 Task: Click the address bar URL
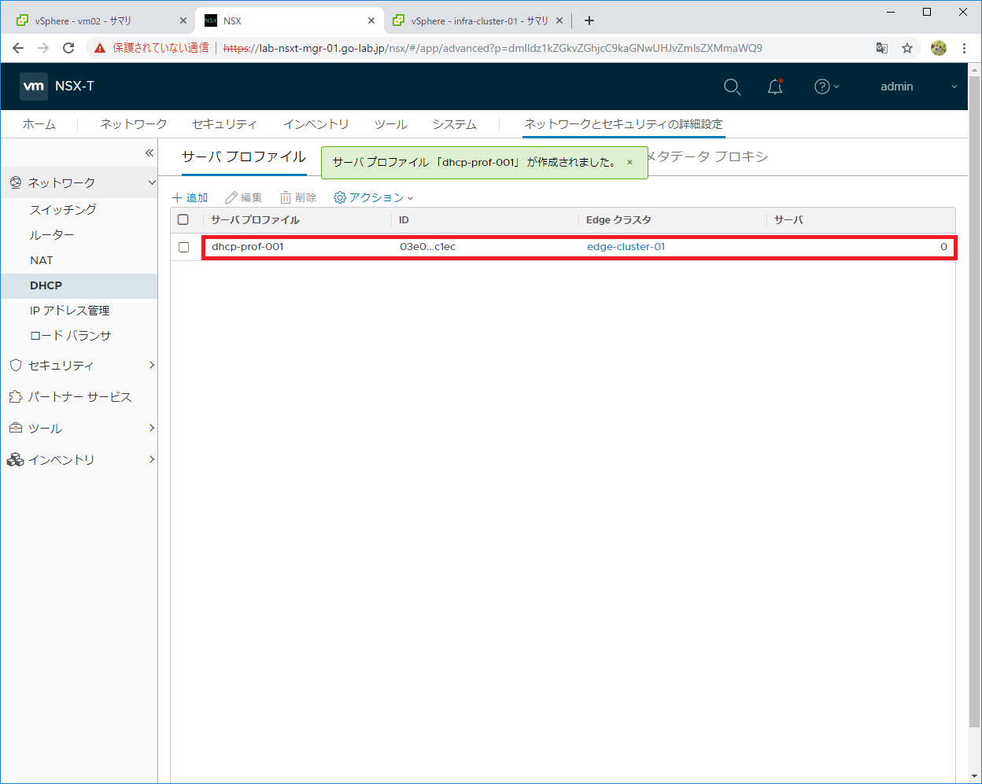pos(493,48)
